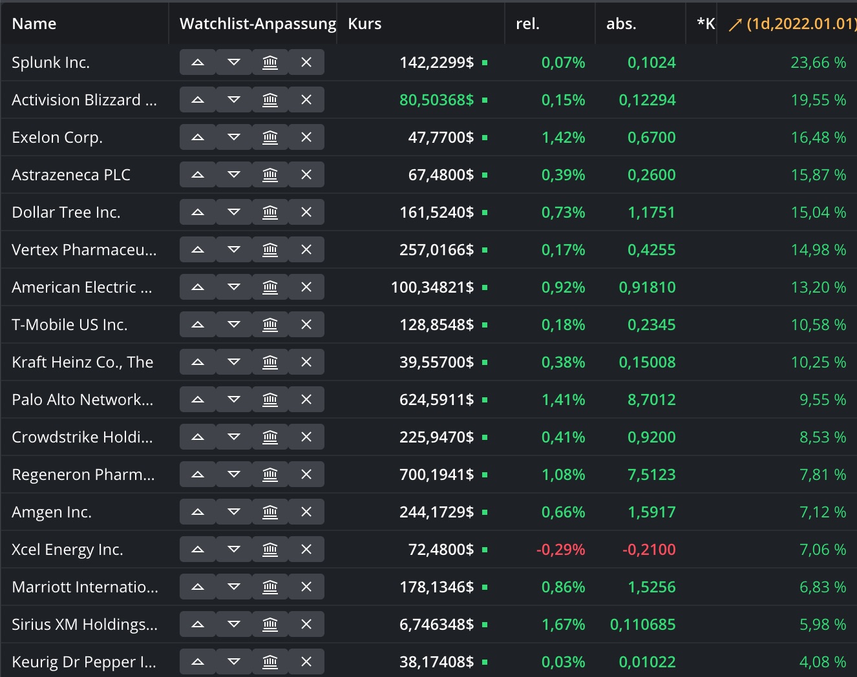Click the rel. column header

[527, 23]
